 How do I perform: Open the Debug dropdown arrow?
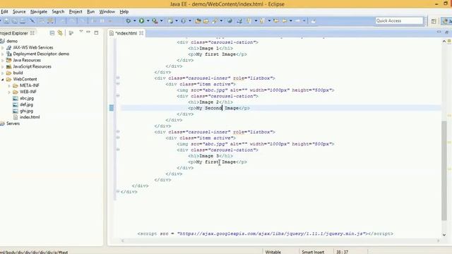pyautogui.click(x=134, y=20)
